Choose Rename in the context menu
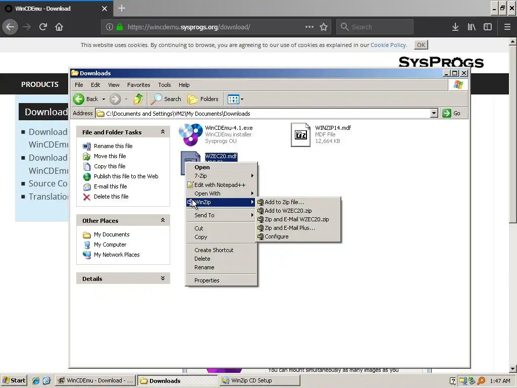The image size is (517, 388). (221, 267)
